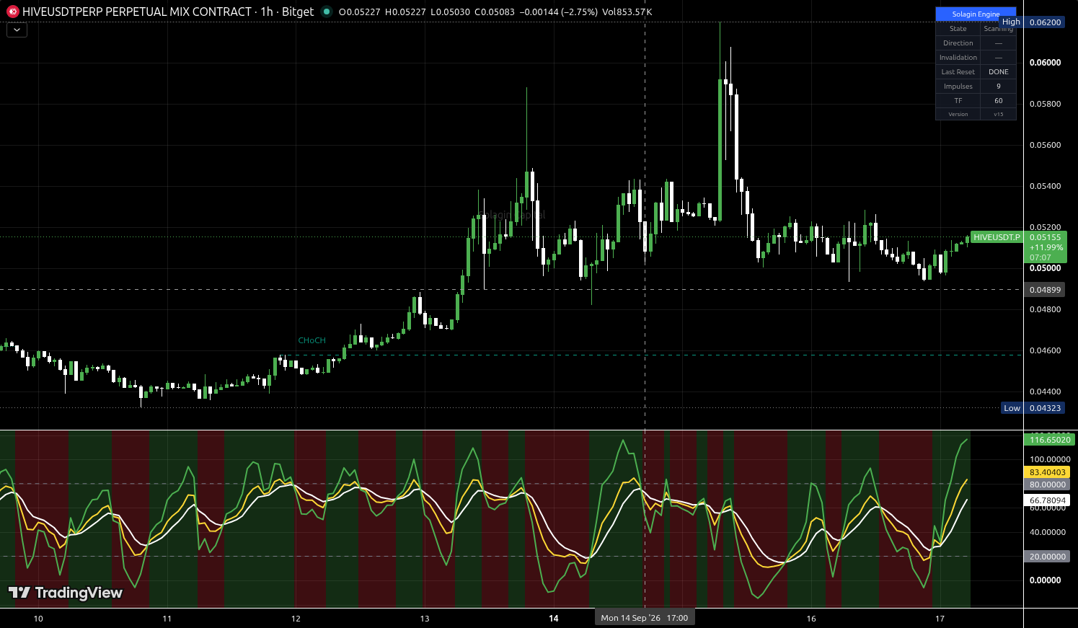Click the 0.05800 price axis label
This screenshot has height=628, width=1078.
[x=1045, y=104]
